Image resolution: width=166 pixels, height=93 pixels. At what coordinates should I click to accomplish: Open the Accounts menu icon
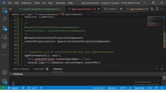[x=4, y=72]
